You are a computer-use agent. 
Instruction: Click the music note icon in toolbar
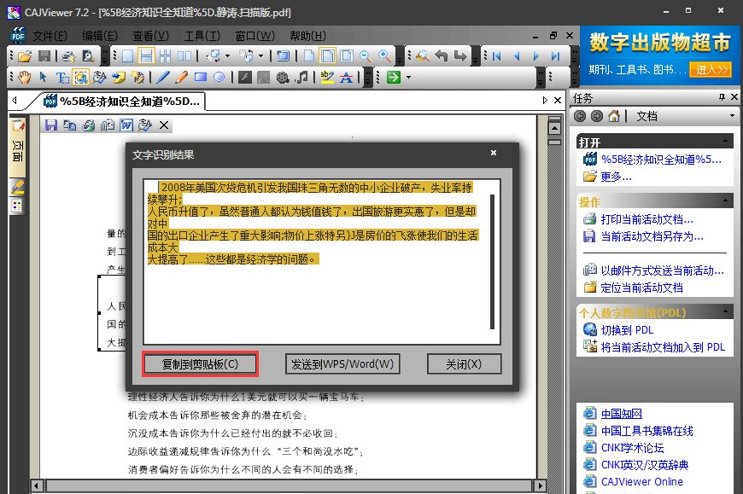pos(301,77)
